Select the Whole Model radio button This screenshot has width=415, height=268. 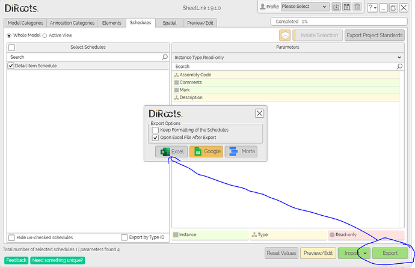click(x=9, y=35)
